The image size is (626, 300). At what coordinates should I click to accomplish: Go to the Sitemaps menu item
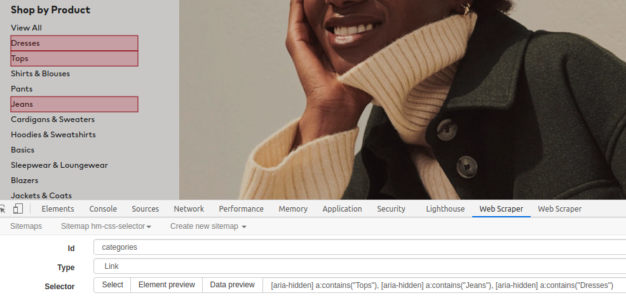pos(26,226)
